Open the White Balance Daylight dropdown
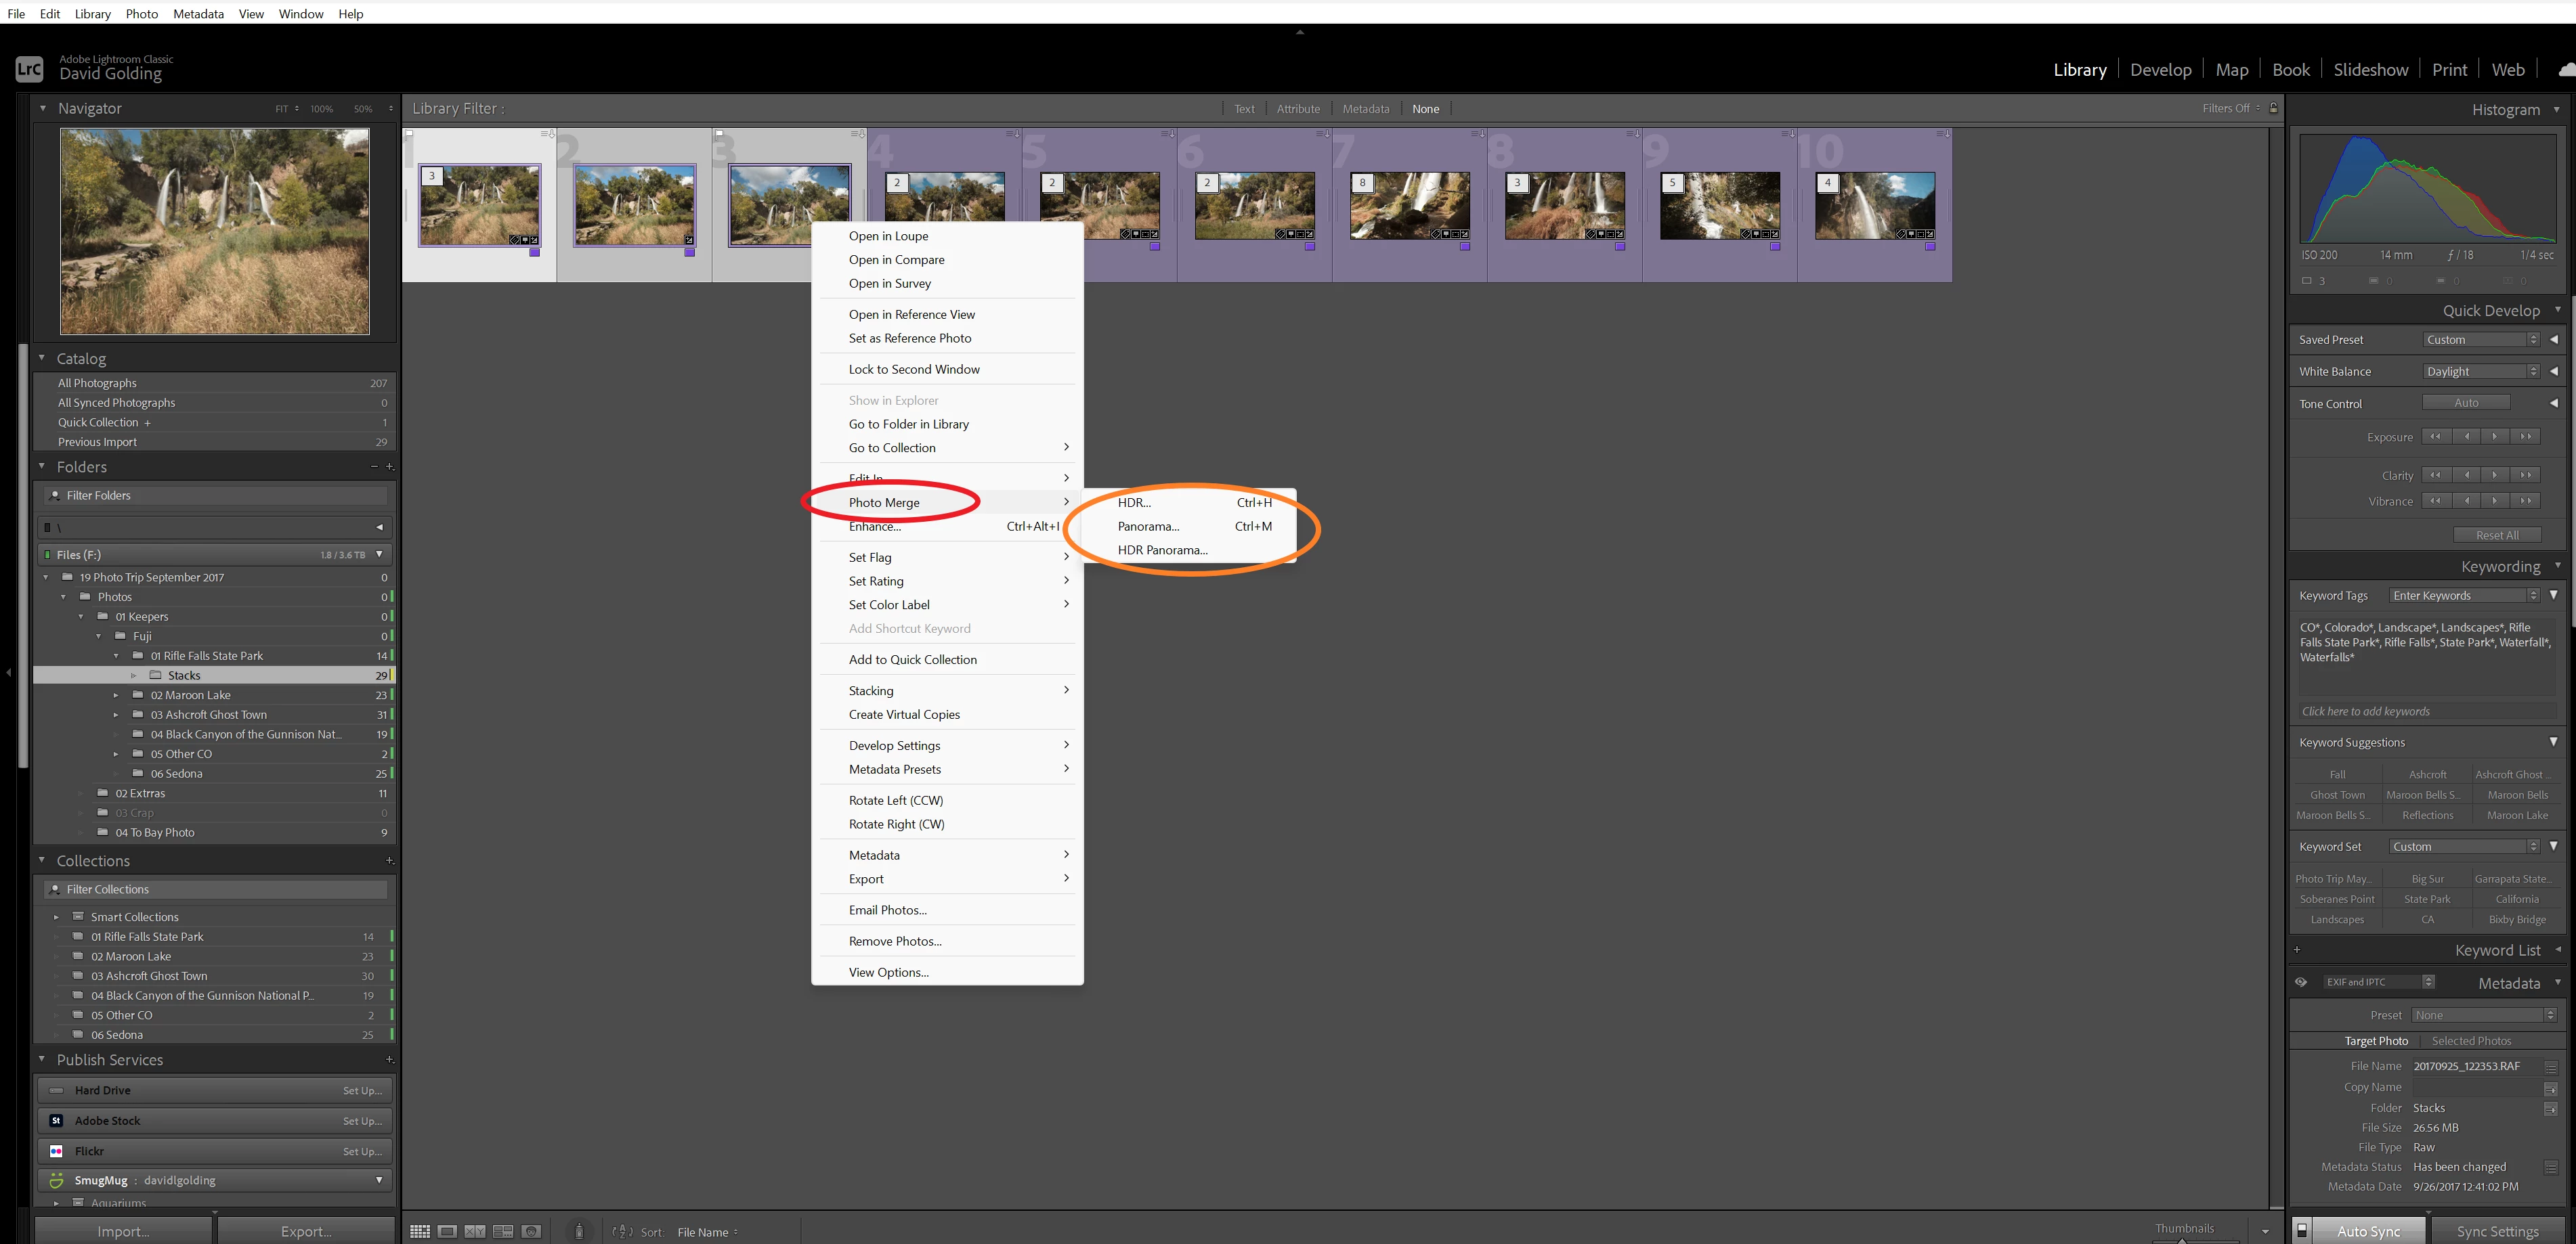The image size is (2576, 1244). click(2481, 371)
